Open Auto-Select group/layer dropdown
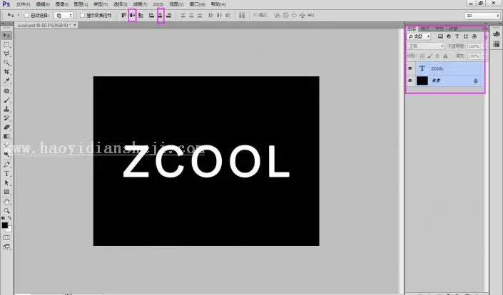503x295 pixels. click(63, 15)
